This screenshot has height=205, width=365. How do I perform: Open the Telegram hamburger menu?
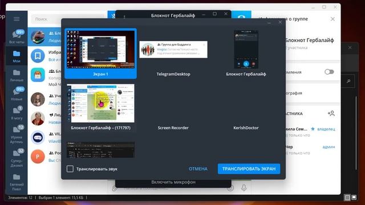click(17, 19)
